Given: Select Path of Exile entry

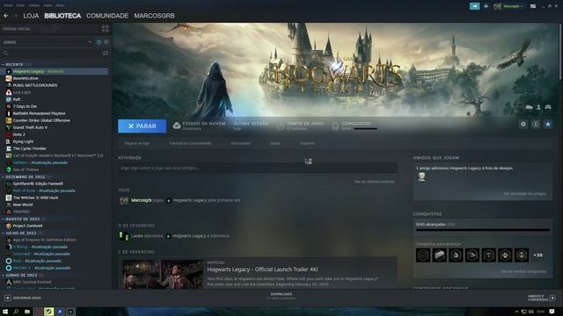Looking at the screenshot, I should 44,190.
